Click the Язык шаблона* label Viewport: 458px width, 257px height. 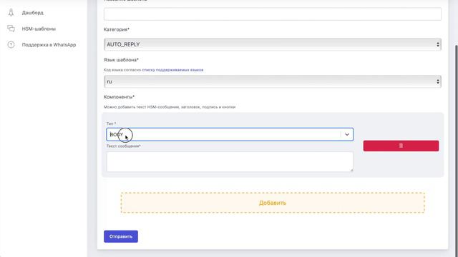pos(121,60)
